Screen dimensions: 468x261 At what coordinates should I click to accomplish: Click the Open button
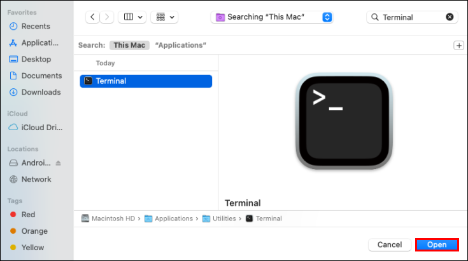click(x=437, y=244)
